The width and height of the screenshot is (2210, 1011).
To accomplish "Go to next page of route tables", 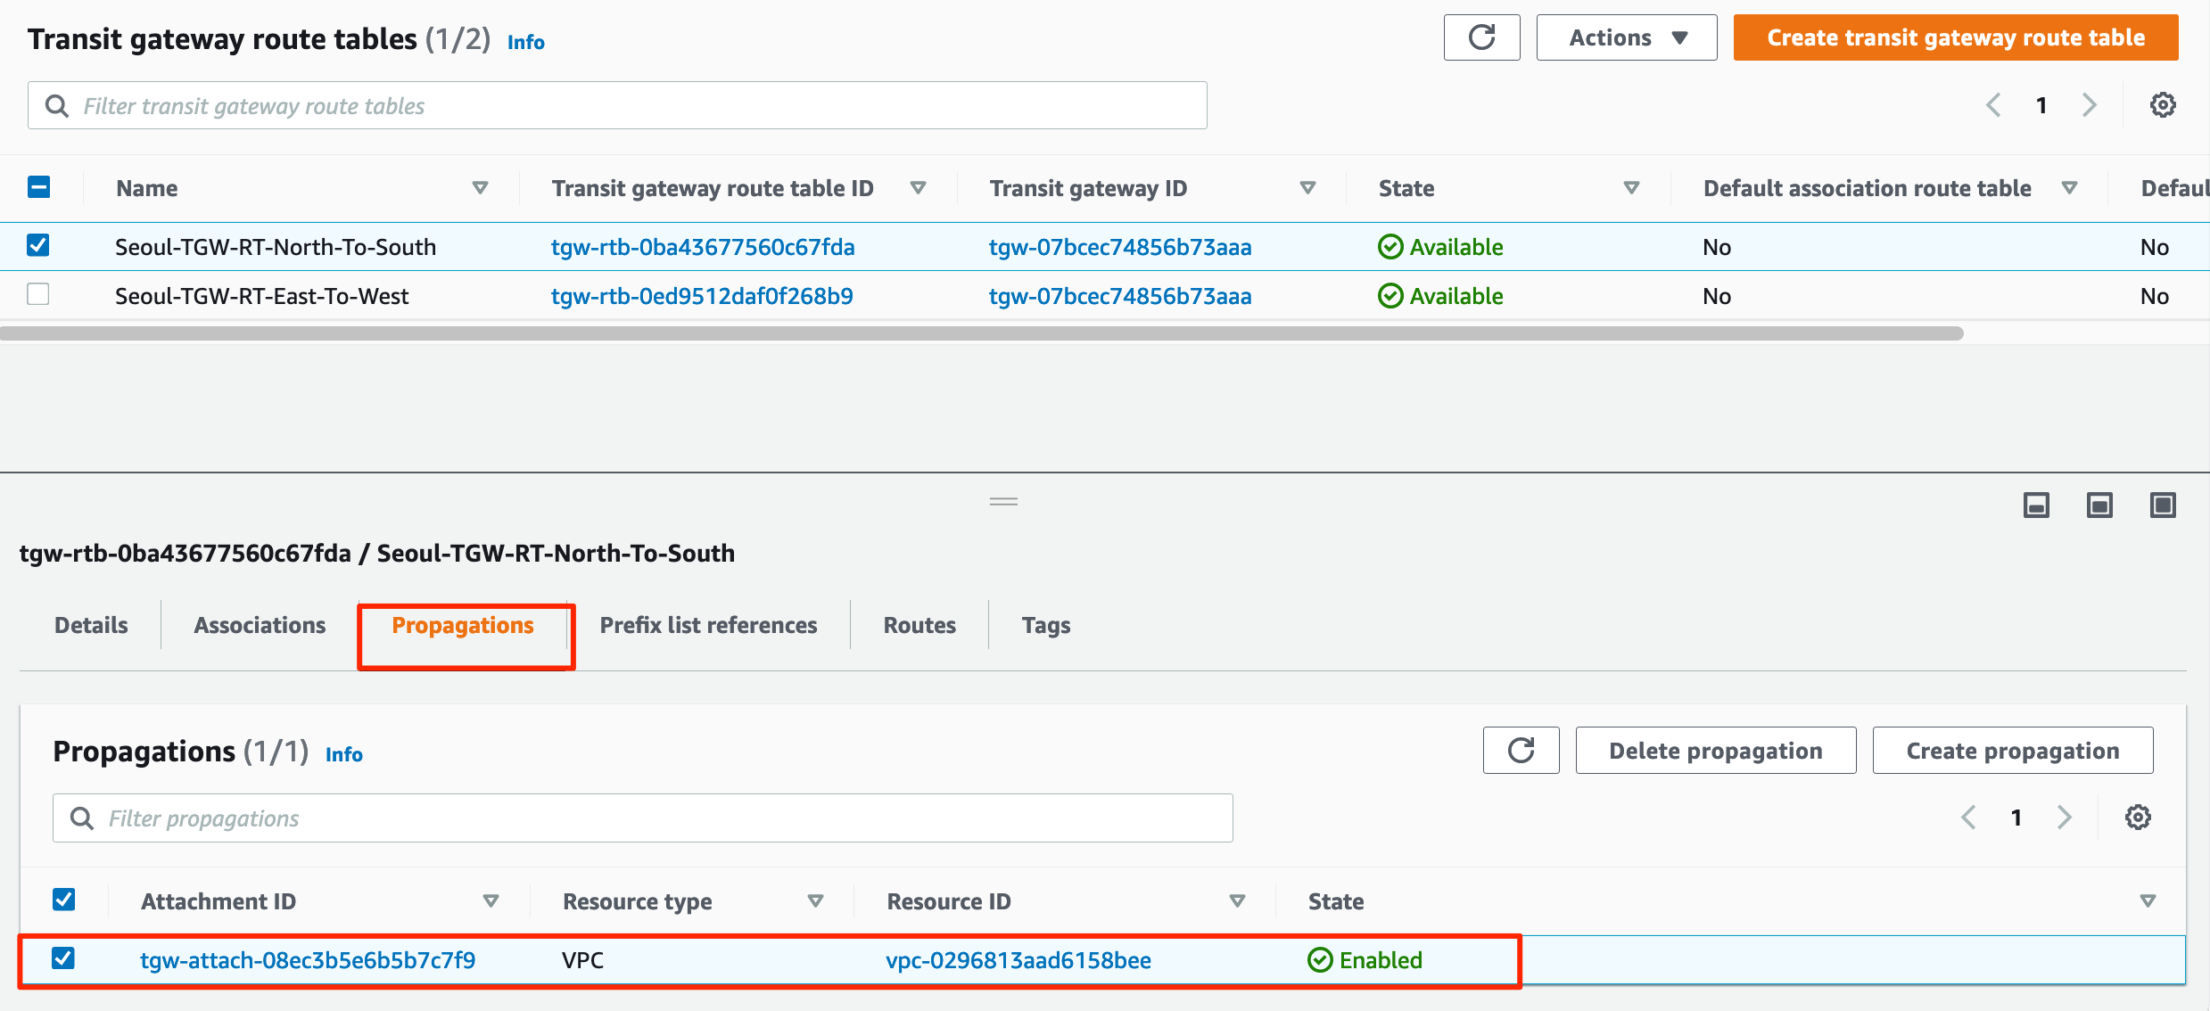I will click(2090, 105).
